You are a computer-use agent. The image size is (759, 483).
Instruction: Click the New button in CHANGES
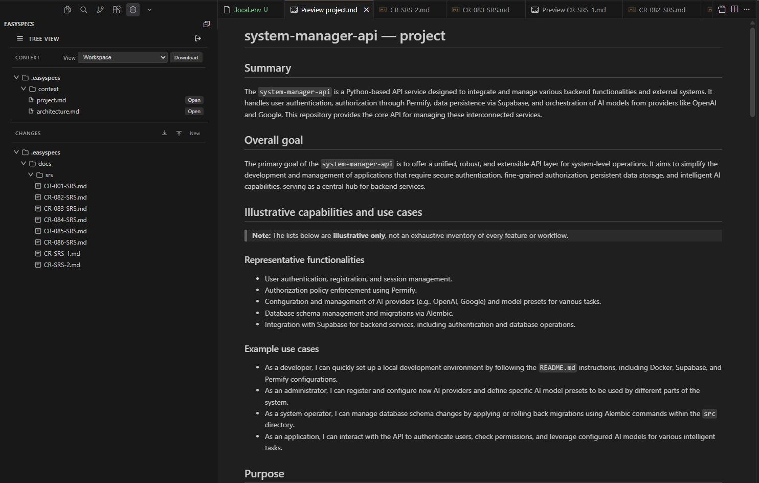click(195, 133)
